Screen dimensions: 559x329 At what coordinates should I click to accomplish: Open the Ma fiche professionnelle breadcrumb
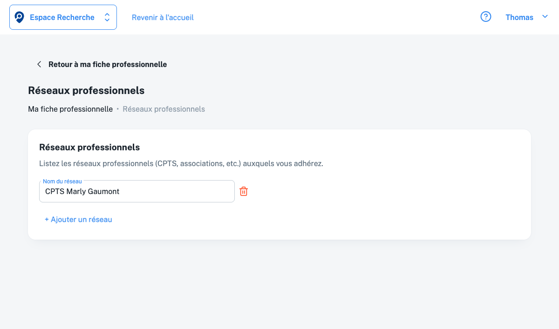[70, 109]
